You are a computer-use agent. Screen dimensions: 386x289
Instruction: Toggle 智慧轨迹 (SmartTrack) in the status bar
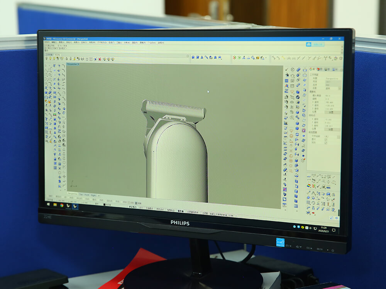click(171, 210)
